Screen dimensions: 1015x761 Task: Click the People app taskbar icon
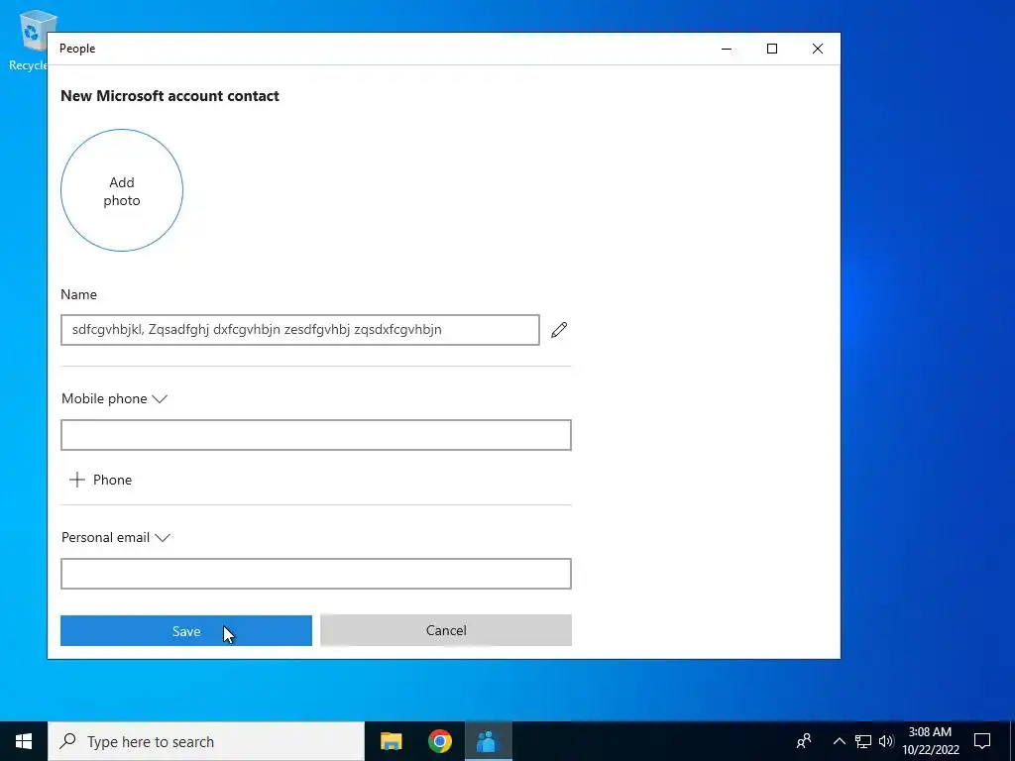pos(488,741)
